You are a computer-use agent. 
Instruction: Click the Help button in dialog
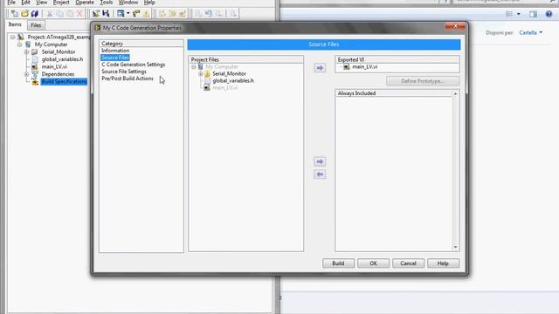[x=443, y=263]
